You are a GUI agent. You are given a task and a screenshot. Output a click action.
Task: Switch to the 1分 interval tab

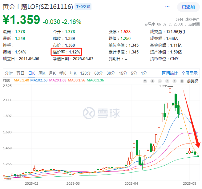pos(144,73)
